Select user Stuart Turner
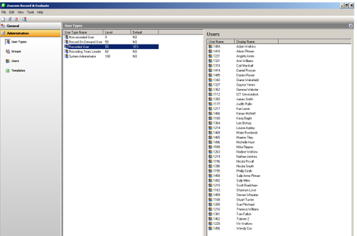Screen dimensions: 357x236 245,200
